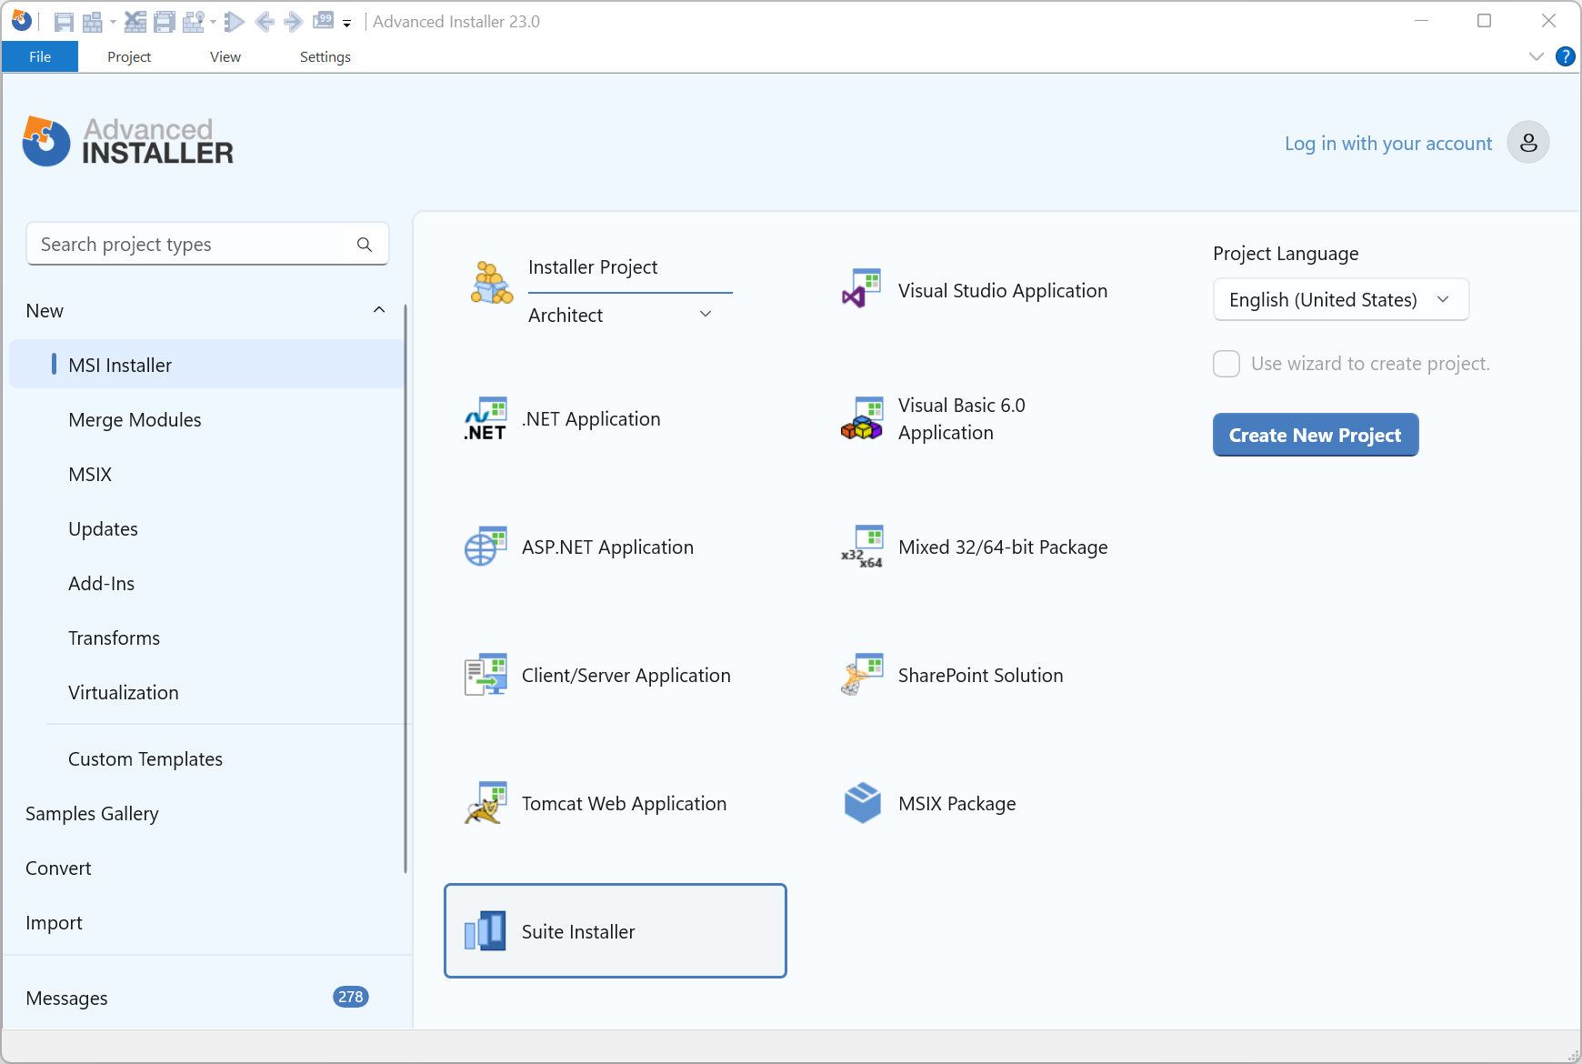Click the Search project types field
Viewport: 1582px width, 1064px height.
tap(208, 244)
